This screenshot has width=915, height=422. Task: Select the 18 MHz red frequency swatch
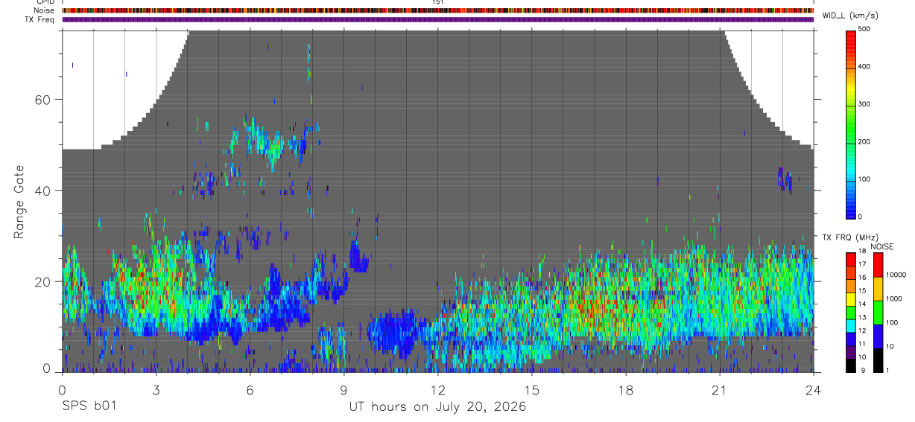851,259
